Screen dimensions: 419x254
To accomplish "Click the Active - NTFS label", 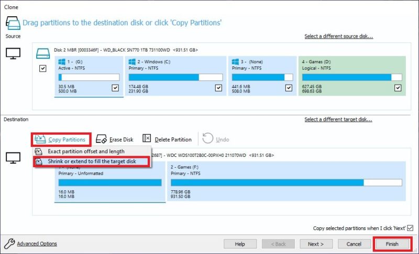I will [x=72, y=68].
